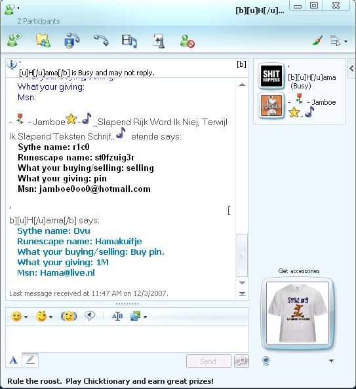Click the Sythe.org t-shirt picture
Viewport: 356px width, 389px height.
(298, 313)
